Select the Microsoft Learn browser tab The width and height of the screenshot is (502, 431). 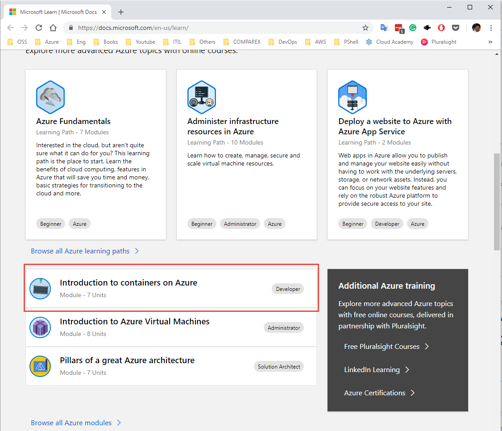pyautogui.click(x=58, y=12)
